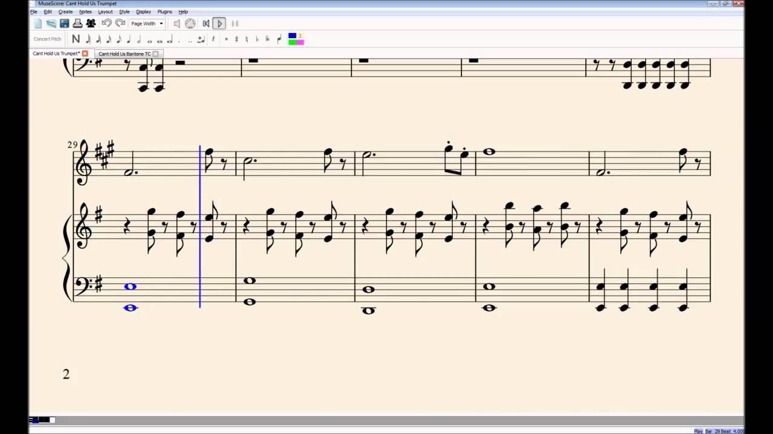Toggle the repeat playback button
This screenshot has height=434, width=773.
(x=235, y=24)
